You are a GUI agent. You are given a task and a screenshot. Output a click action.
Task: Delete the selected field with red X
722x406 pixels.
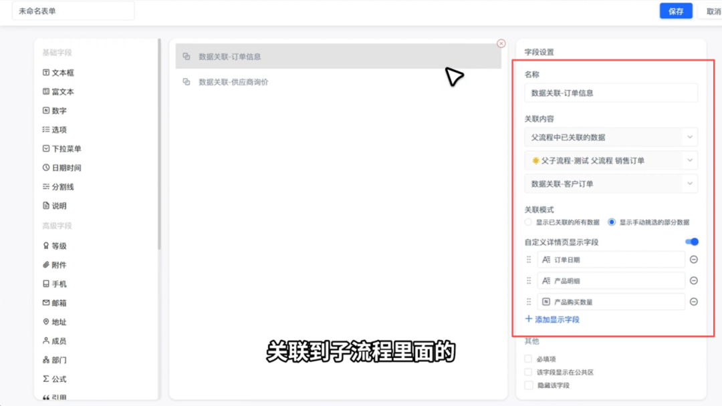click(x=501, y=43)
